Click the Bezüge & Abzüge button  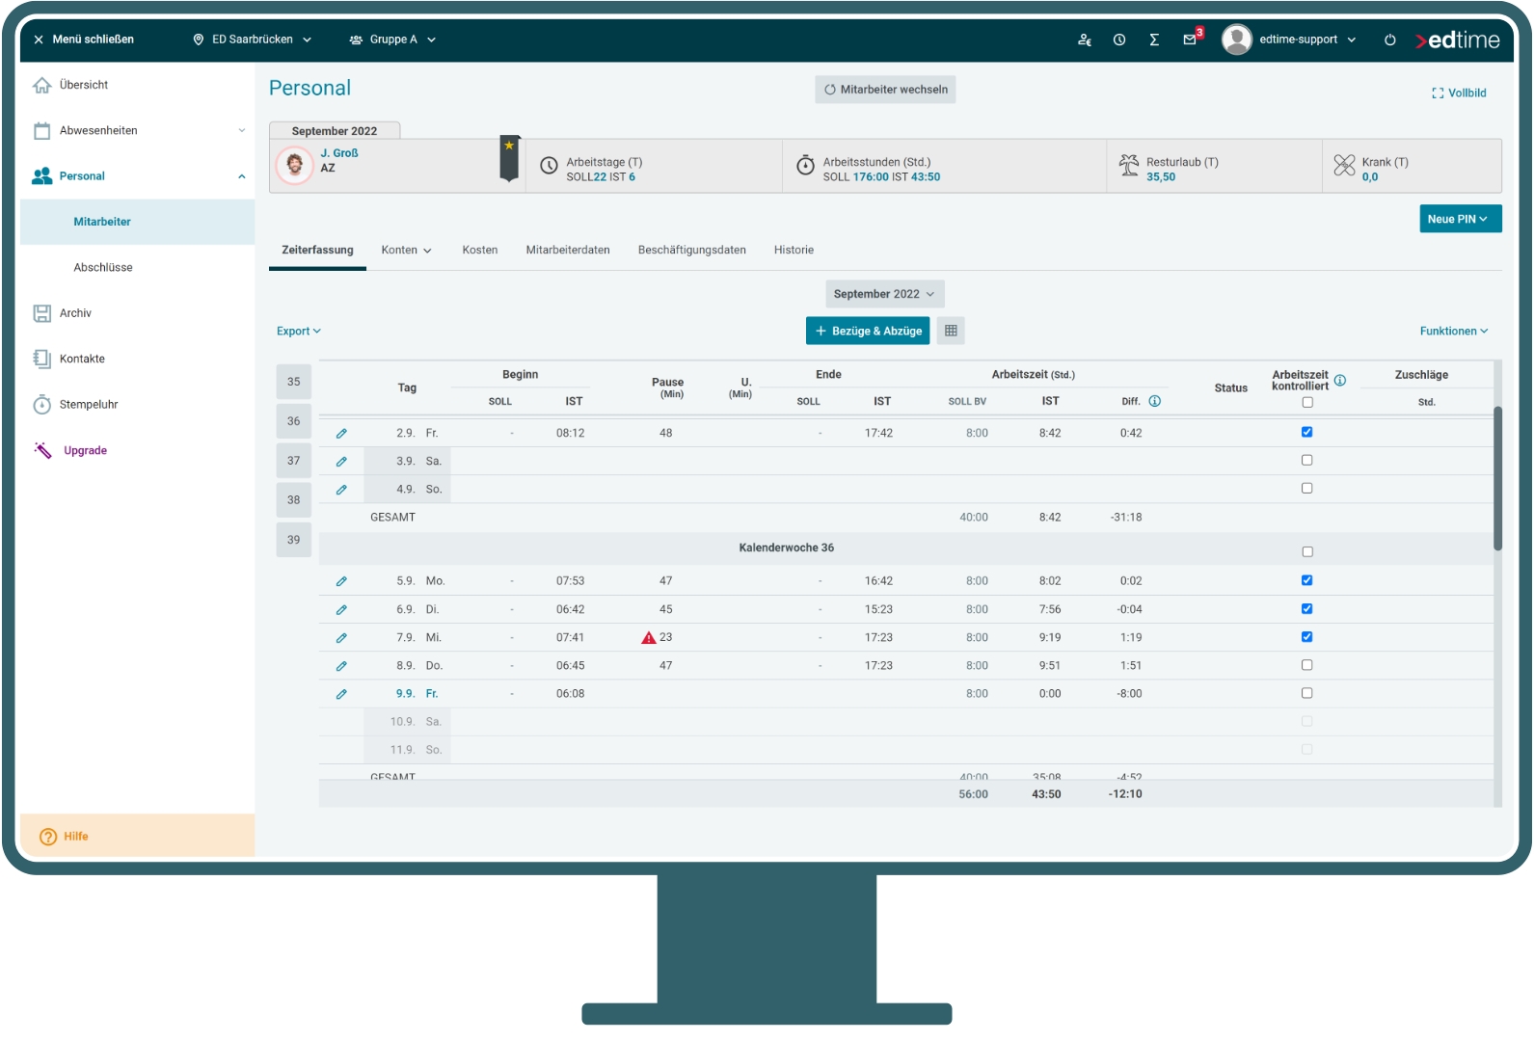(868, 331)
